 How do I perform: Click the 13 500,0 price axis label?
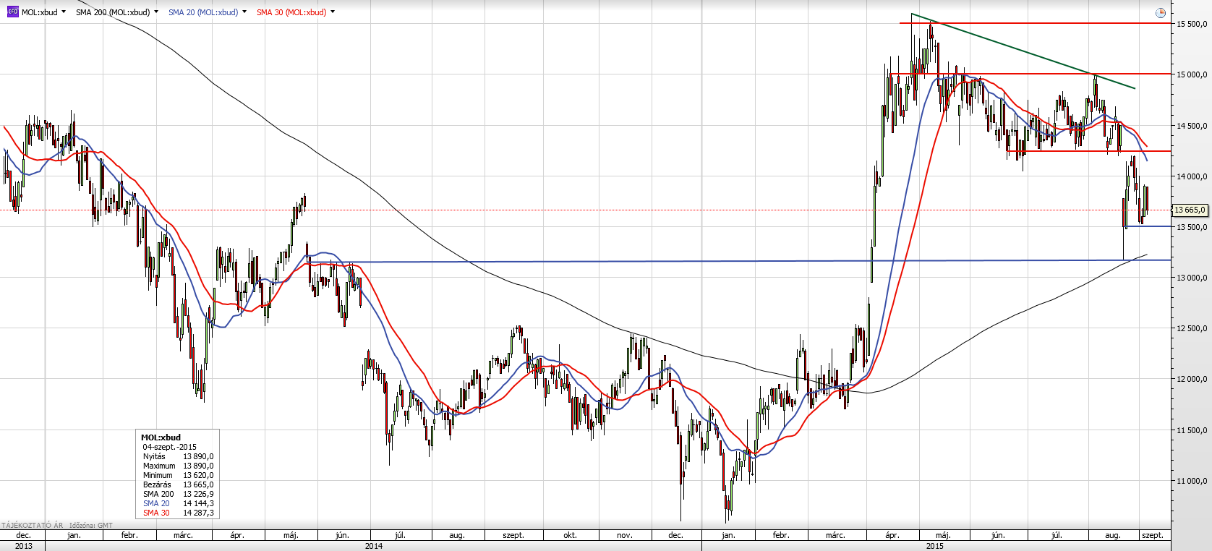pos(1192,227)
